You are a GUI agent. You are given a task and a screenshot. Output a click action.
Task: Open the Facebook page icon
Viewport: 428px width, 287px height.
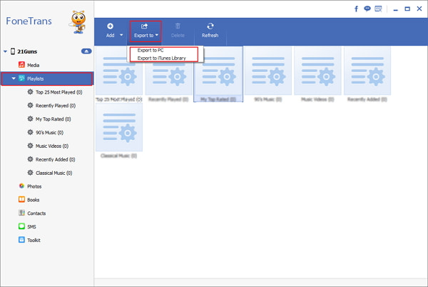(x=356, y=9)
